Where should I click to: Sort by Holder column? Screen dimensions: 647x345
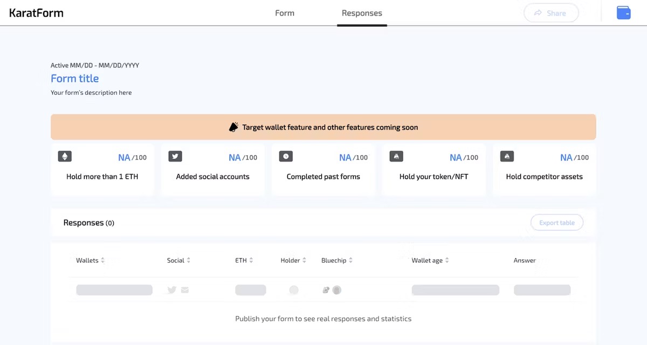pyautogui.click(x=293, y=260)
